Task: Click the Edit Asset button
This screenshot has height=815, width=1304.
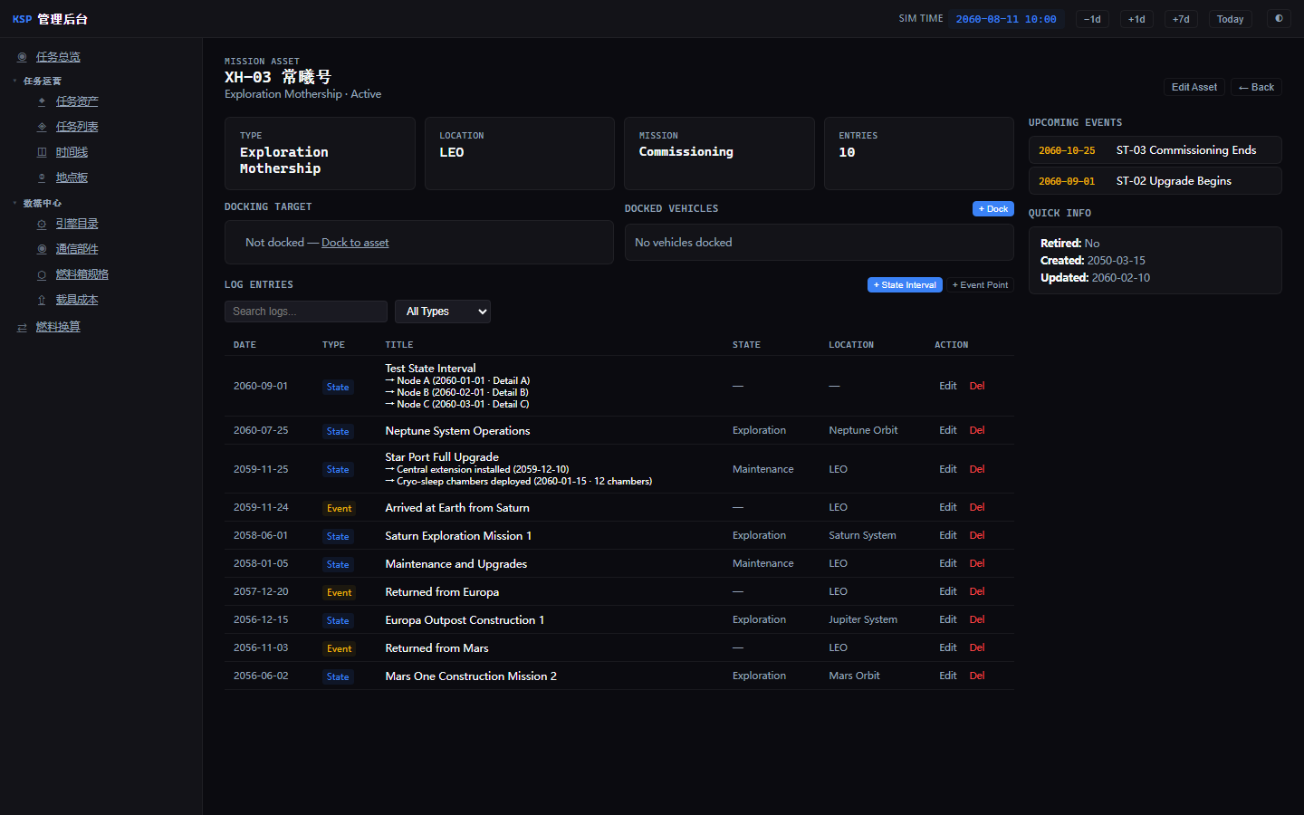Action: coord(1194,87)
